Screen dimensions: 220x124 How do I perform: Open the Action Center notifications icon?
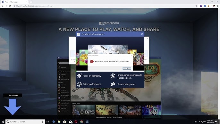216,122
